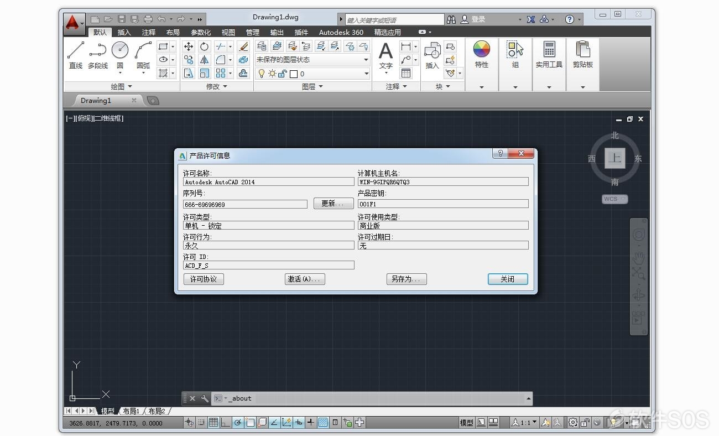Image resolution: width=719 pixels, height=436 pixels.
Task: Toggle grid display in status bar
Action: 213,423
